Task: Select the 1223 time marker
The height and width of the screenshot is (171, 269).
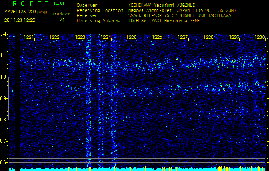Action: [80, 38]
